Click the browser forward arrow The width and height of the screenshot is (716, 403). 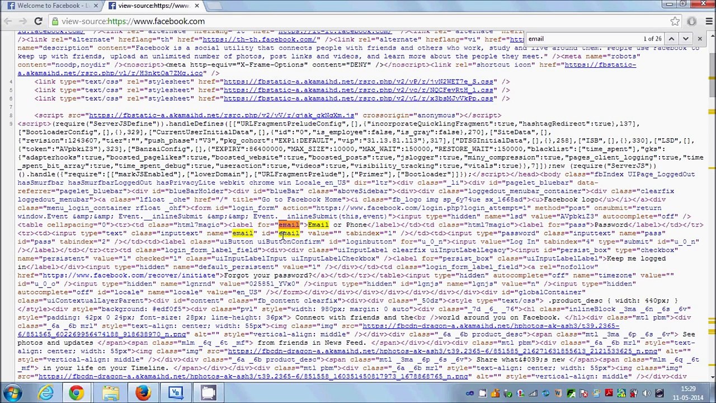pyautogui.click(x=23, y=21)
